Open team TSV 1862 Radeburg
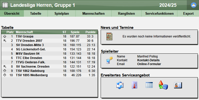The height and width of the screenshot is (100, 199). point(30,71)
